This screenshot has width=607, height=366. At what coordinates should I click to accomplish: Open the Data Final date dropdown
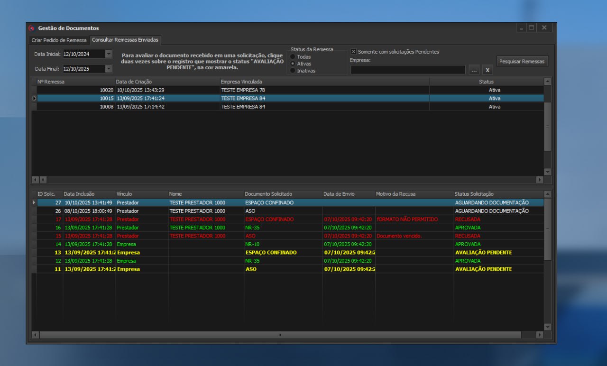click(x=109, y=69)
